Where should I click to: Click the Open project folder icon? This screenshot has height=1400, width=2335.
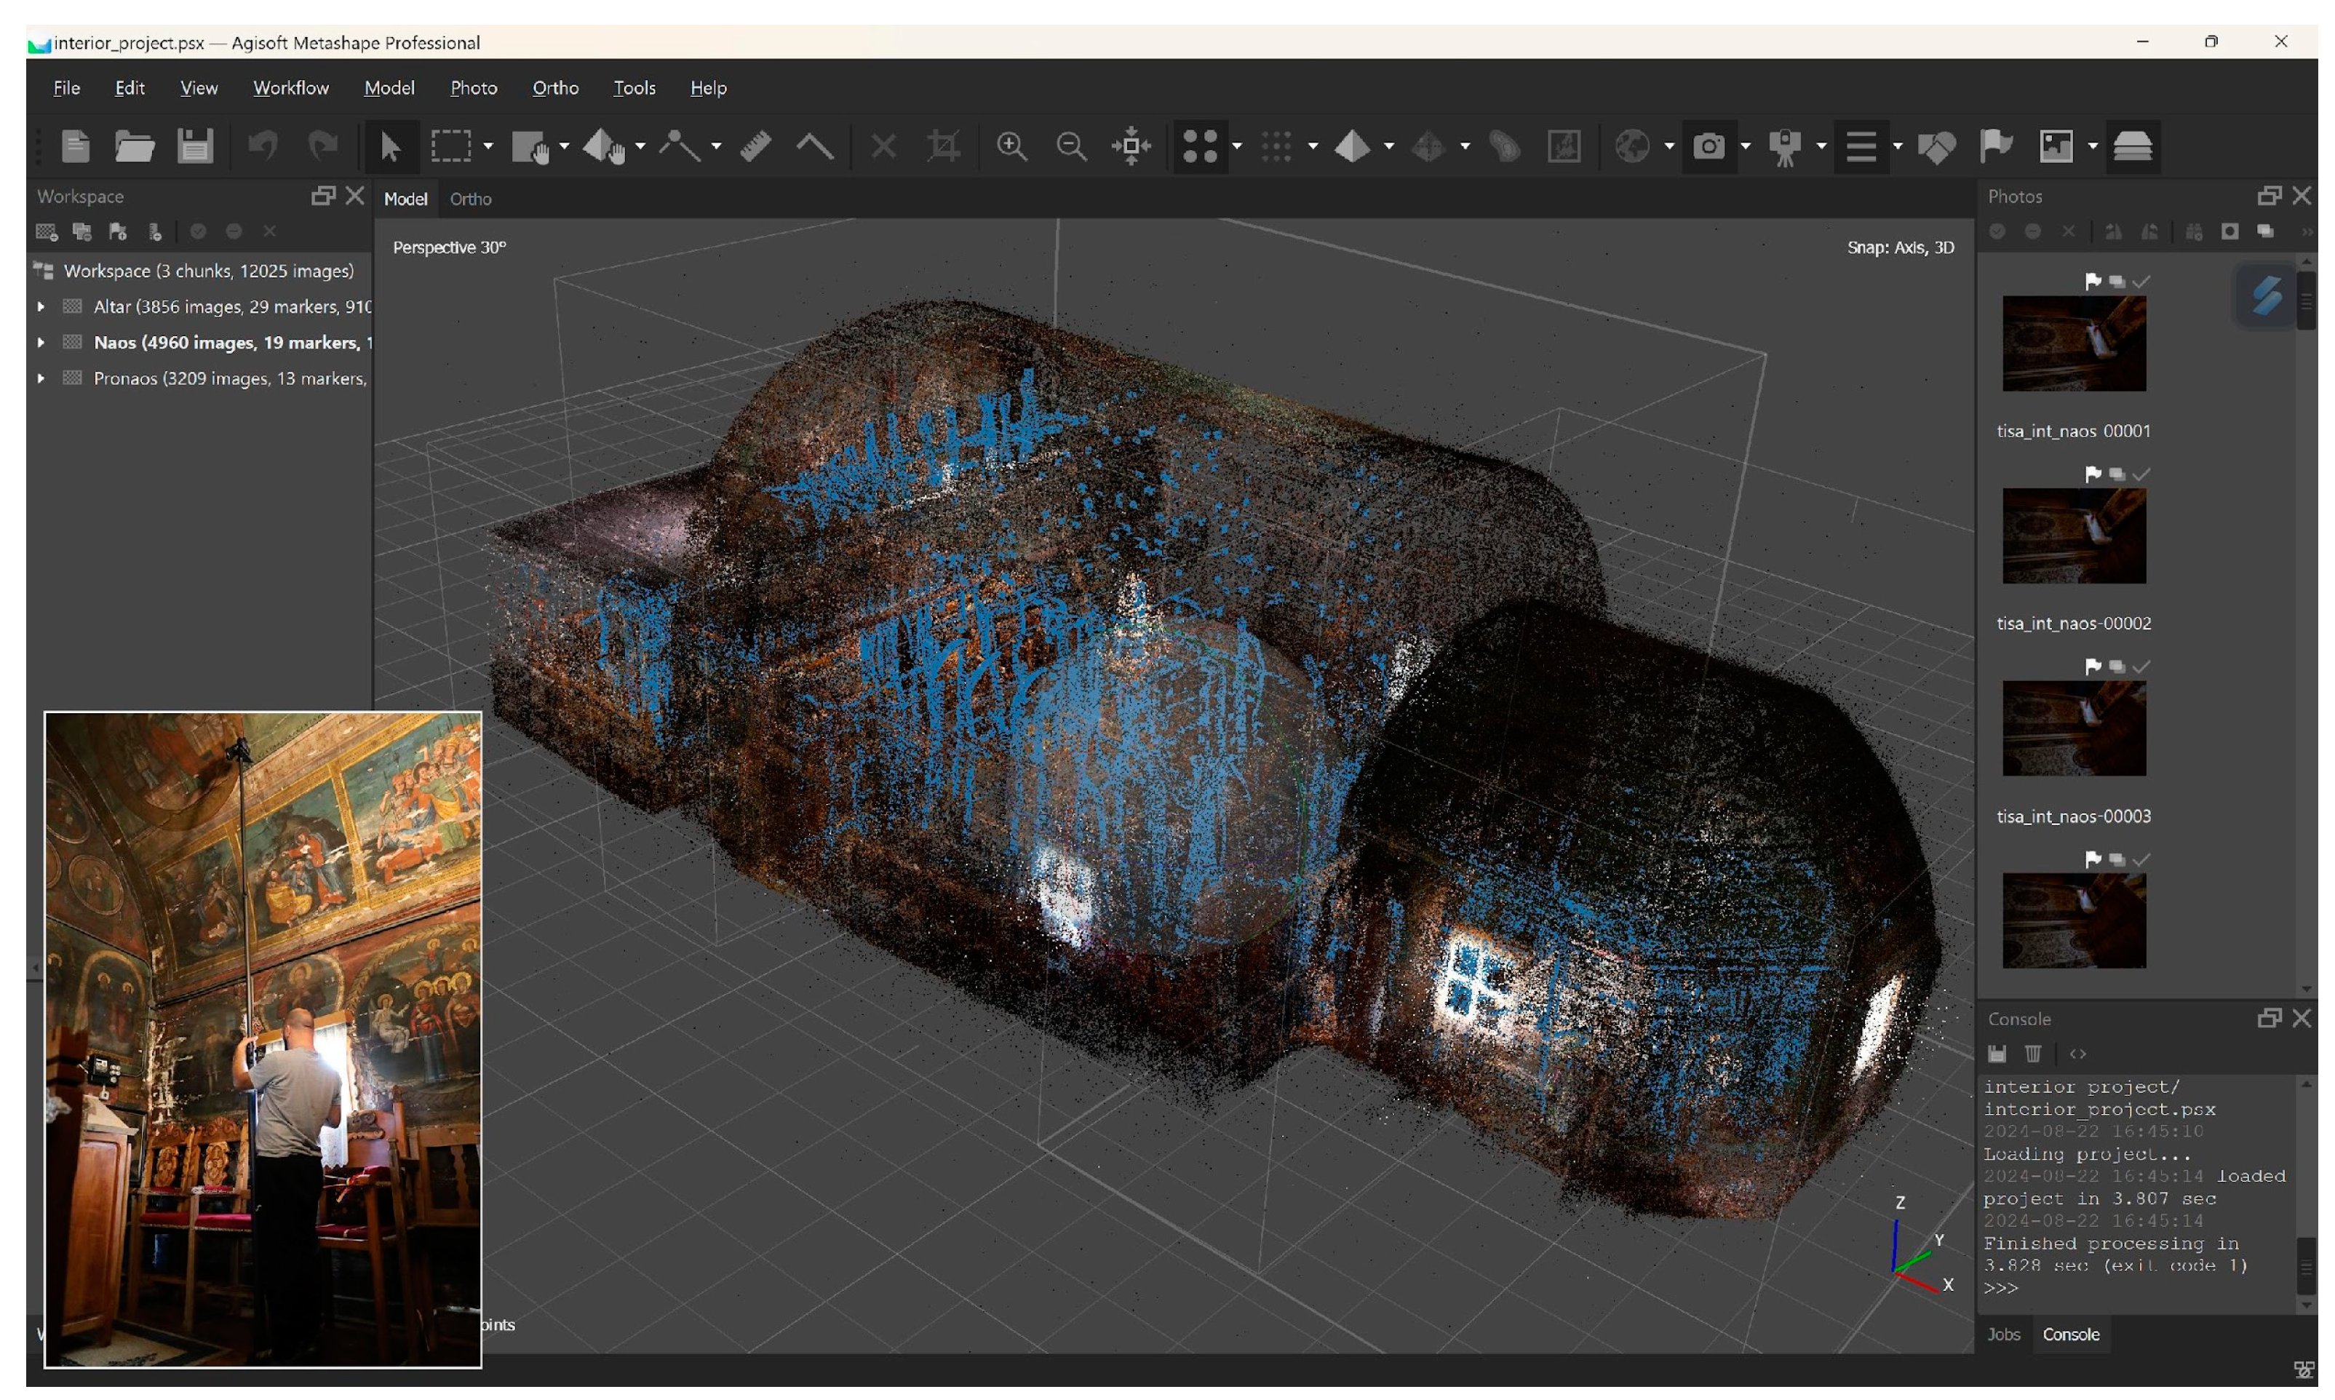coord(134,146)
